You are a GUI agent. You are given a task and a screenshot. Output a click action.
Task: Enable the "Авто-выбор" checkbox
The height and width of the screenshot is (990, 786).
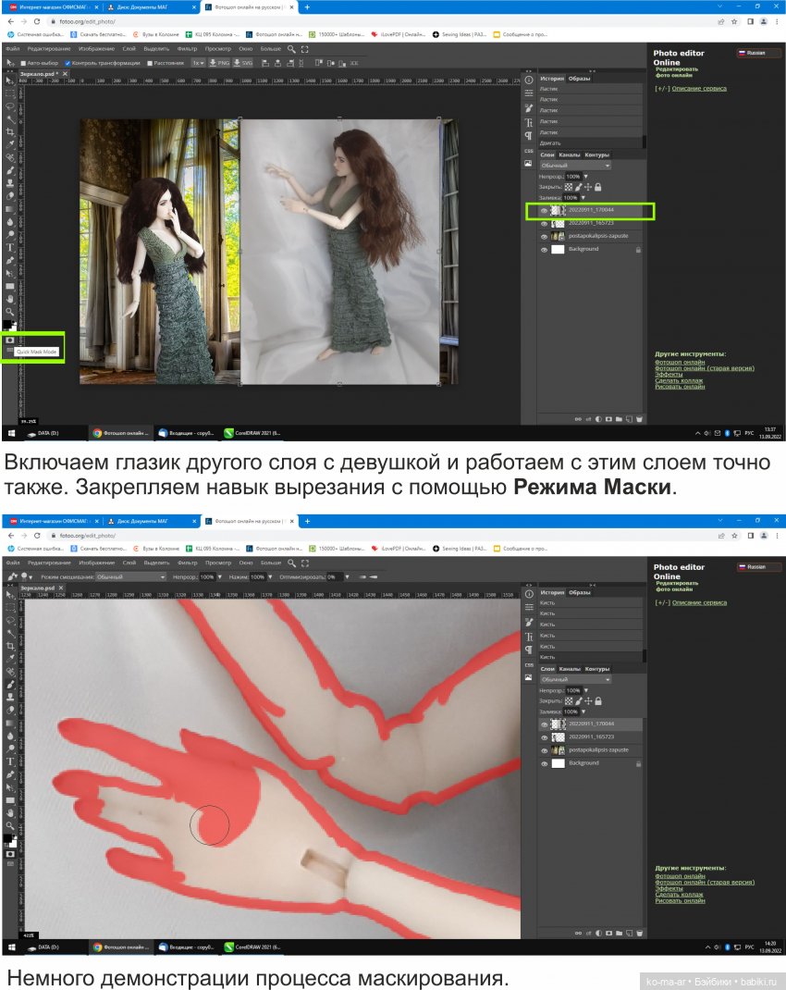(24, 63)
